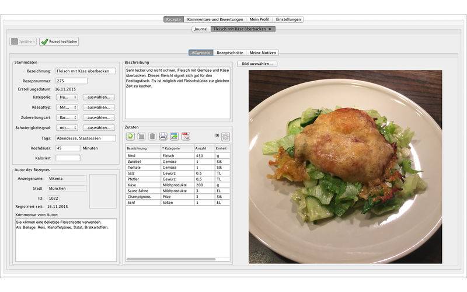The height and width of the screenshot is (292, 467).
Task: Select the Champignons ingredient row
Action: (178, 197)
